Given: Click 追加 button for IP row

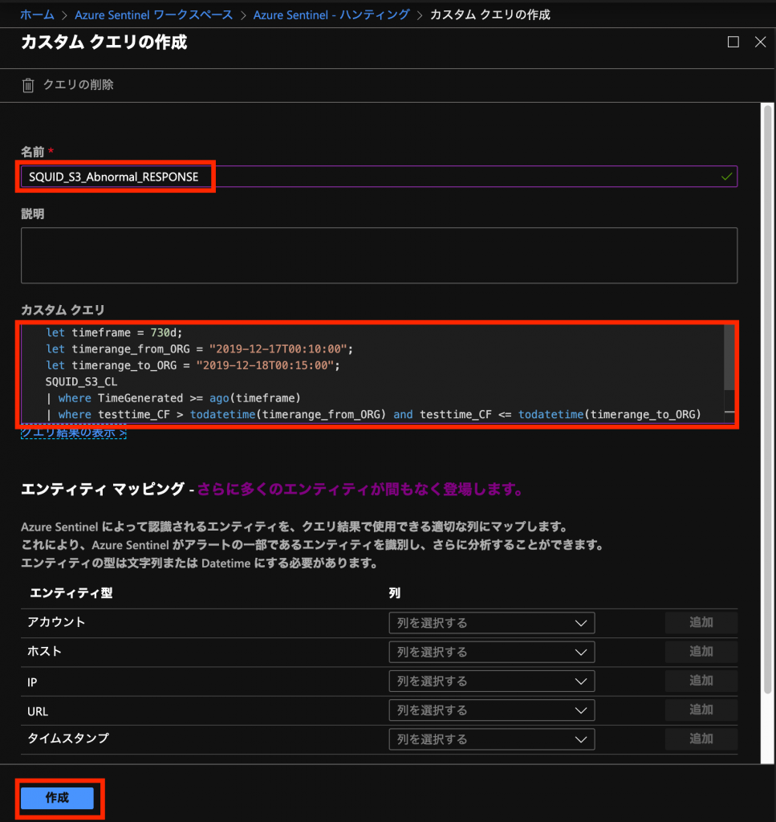Looking at the screenshot, I should coord(701,681).
